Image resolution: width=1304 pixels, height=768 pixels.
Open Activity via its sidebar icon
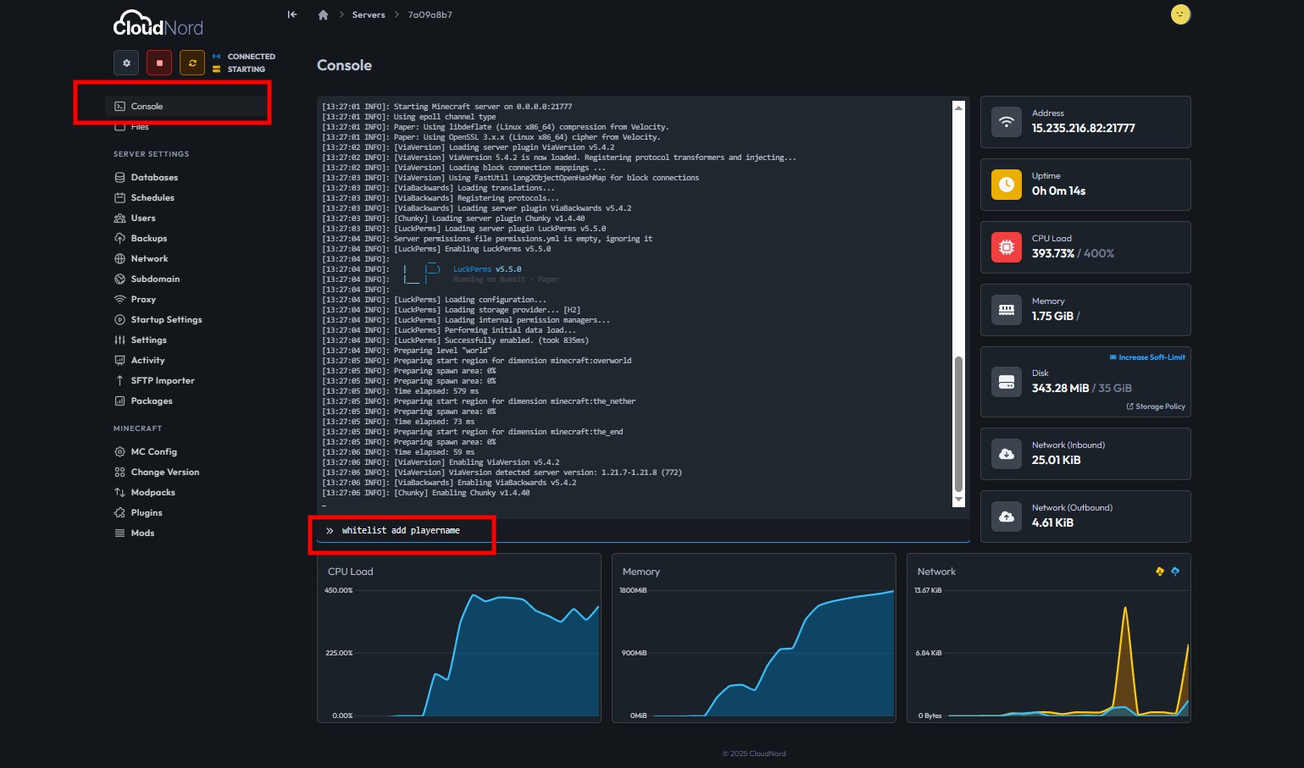(x=120, y=361)
